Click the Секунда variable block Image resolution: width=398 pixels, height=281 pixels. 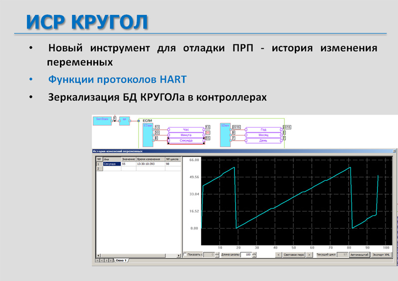click(x=186, y=140)
